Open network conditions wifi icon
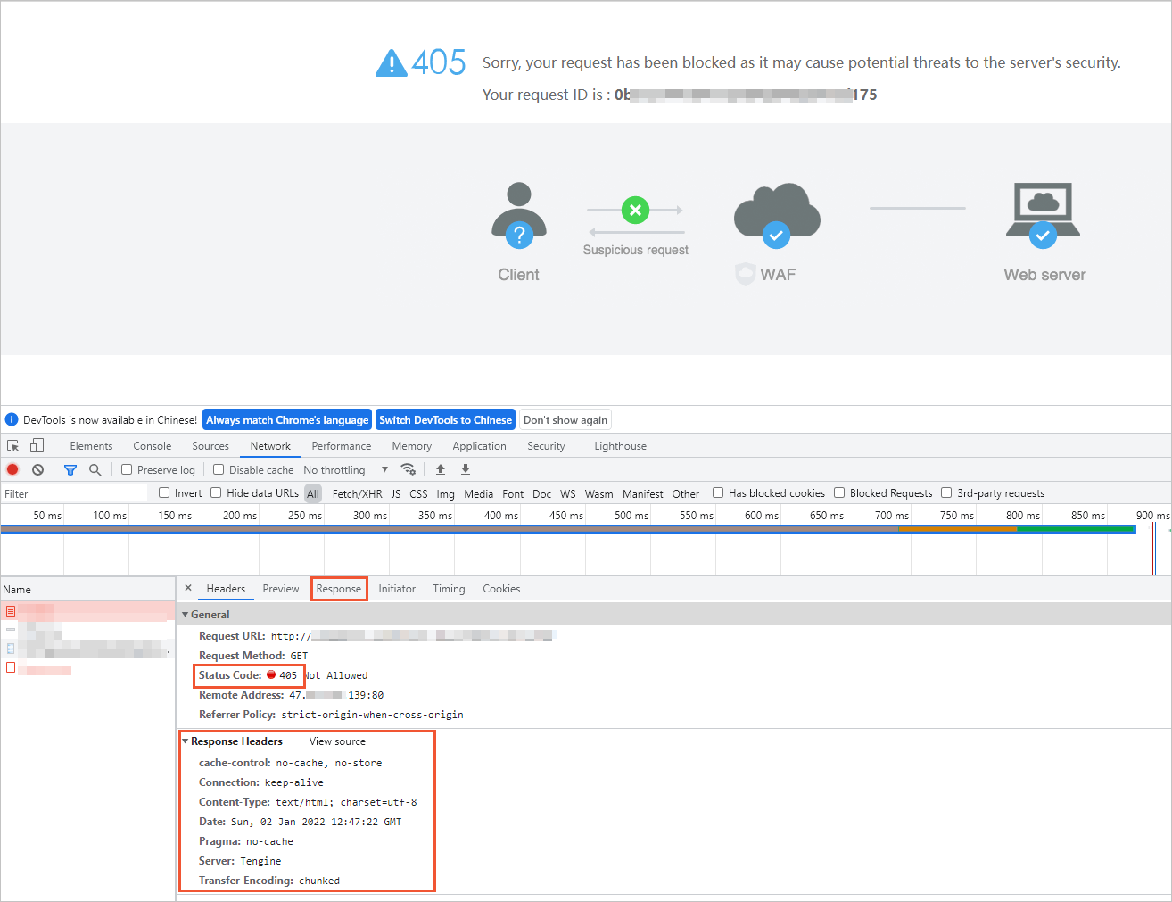Screen dimensions: 1172x902 pyautogui.click(x=408, y=469)
